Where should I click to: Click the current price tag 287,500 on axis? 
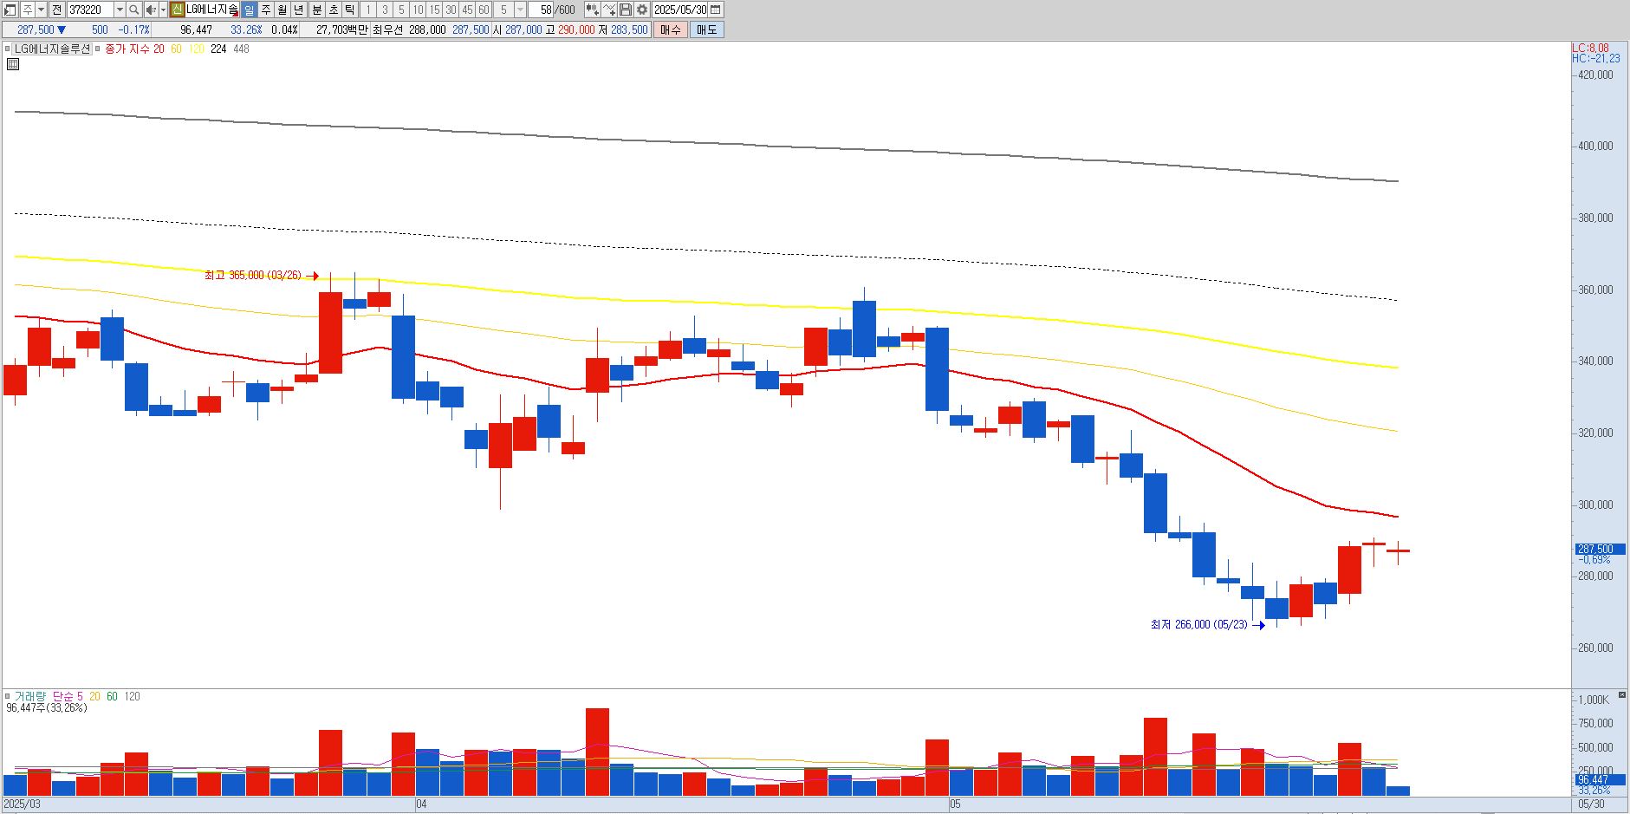point(1599,549)
